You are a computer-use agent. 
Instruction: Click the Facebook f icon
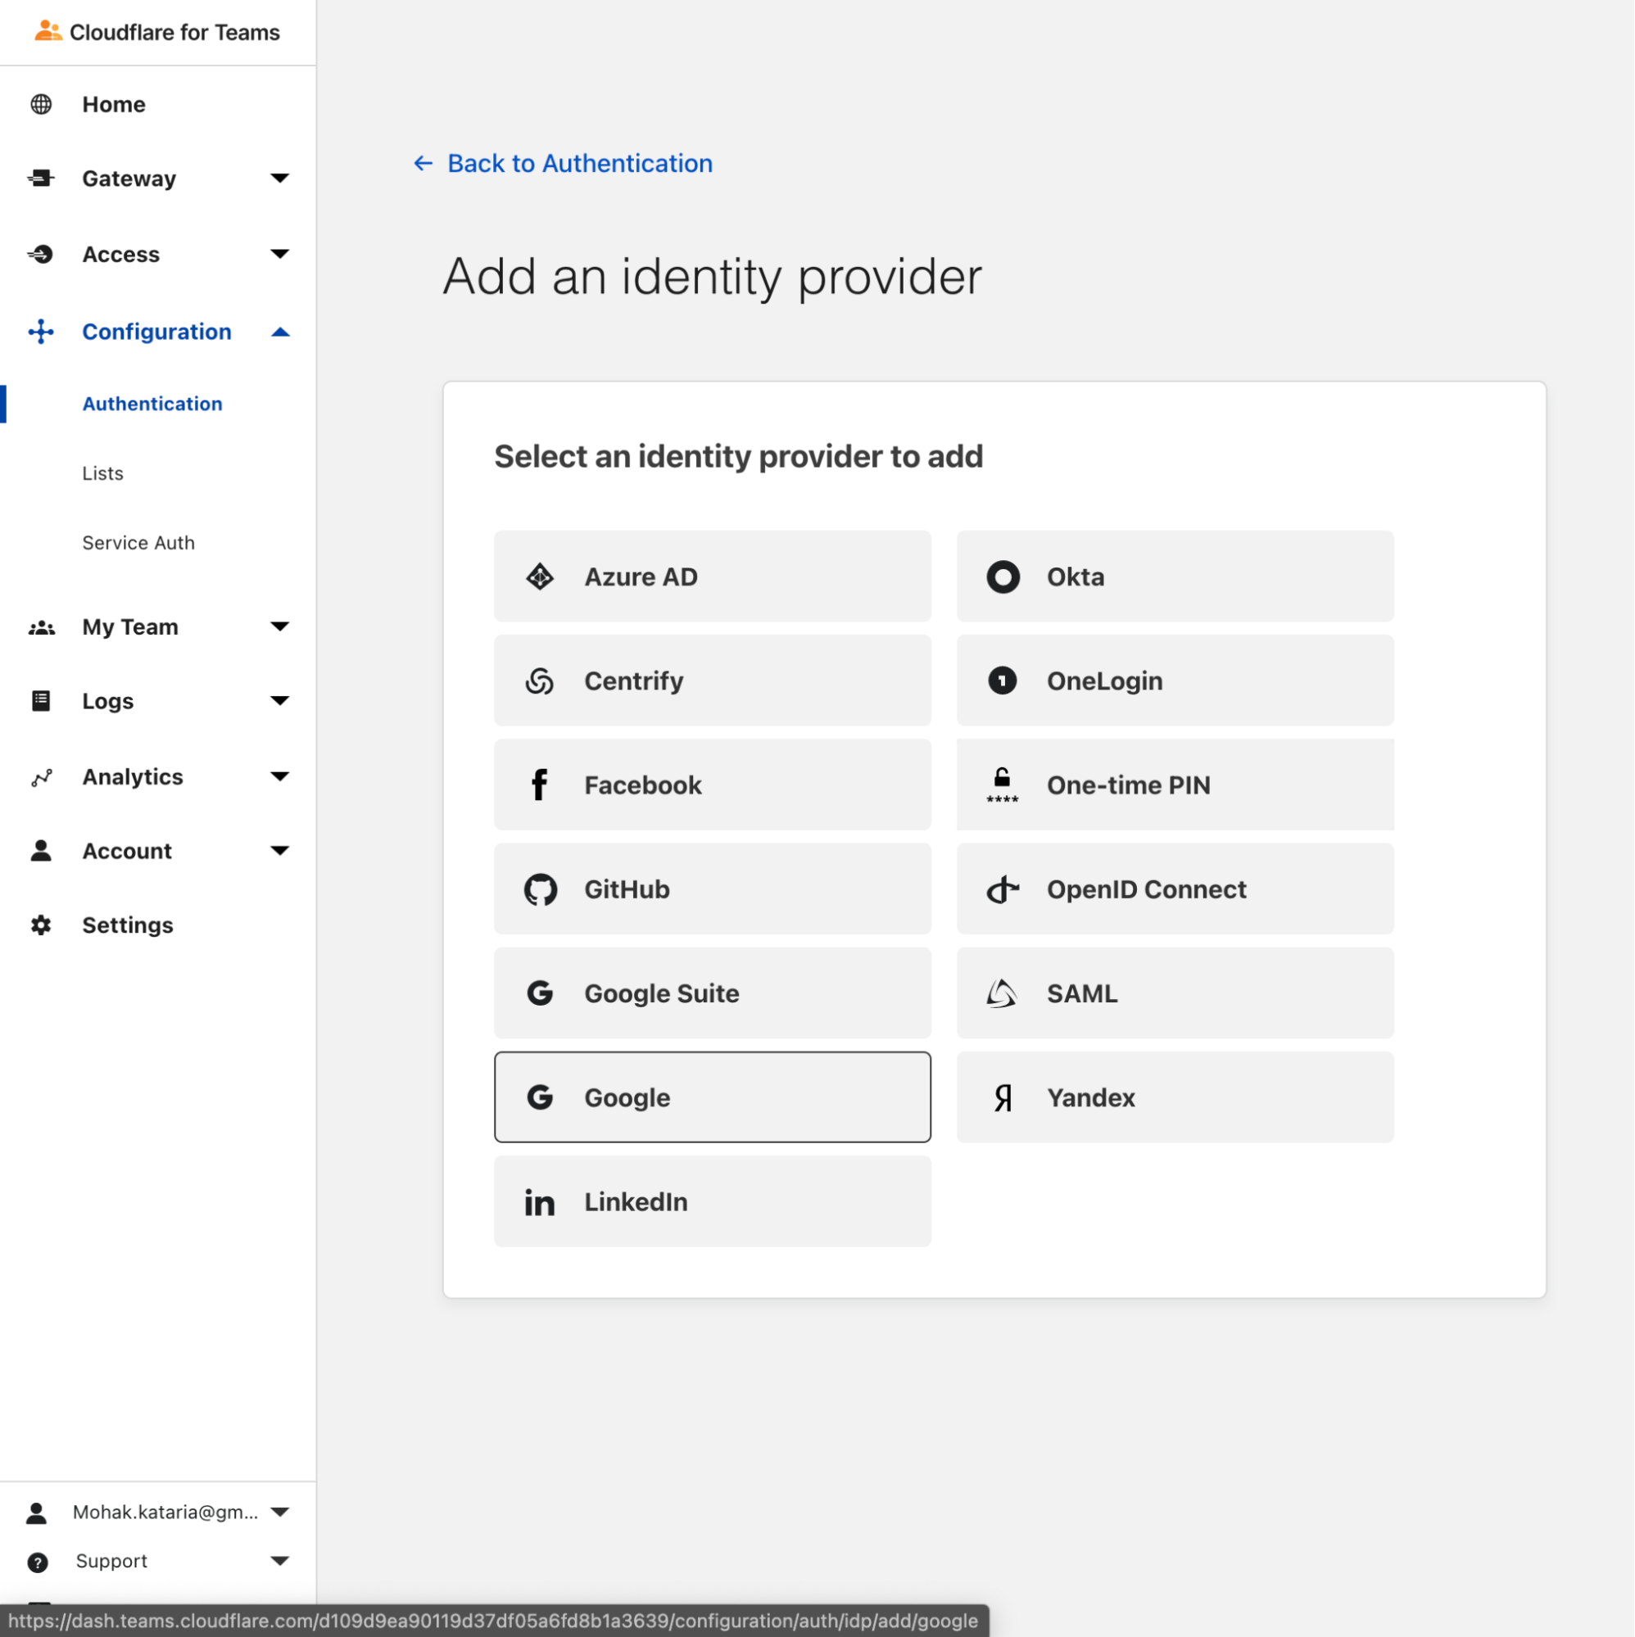539,785
